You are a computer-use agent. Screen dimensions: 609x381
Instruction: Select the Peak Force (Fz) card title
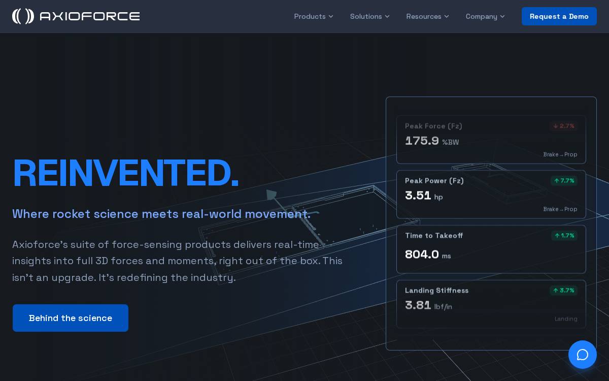tap(433, 126)
